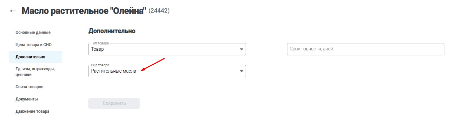Click the product ID (24442)
The image size is (463, 127).
(x=159, y=11)
